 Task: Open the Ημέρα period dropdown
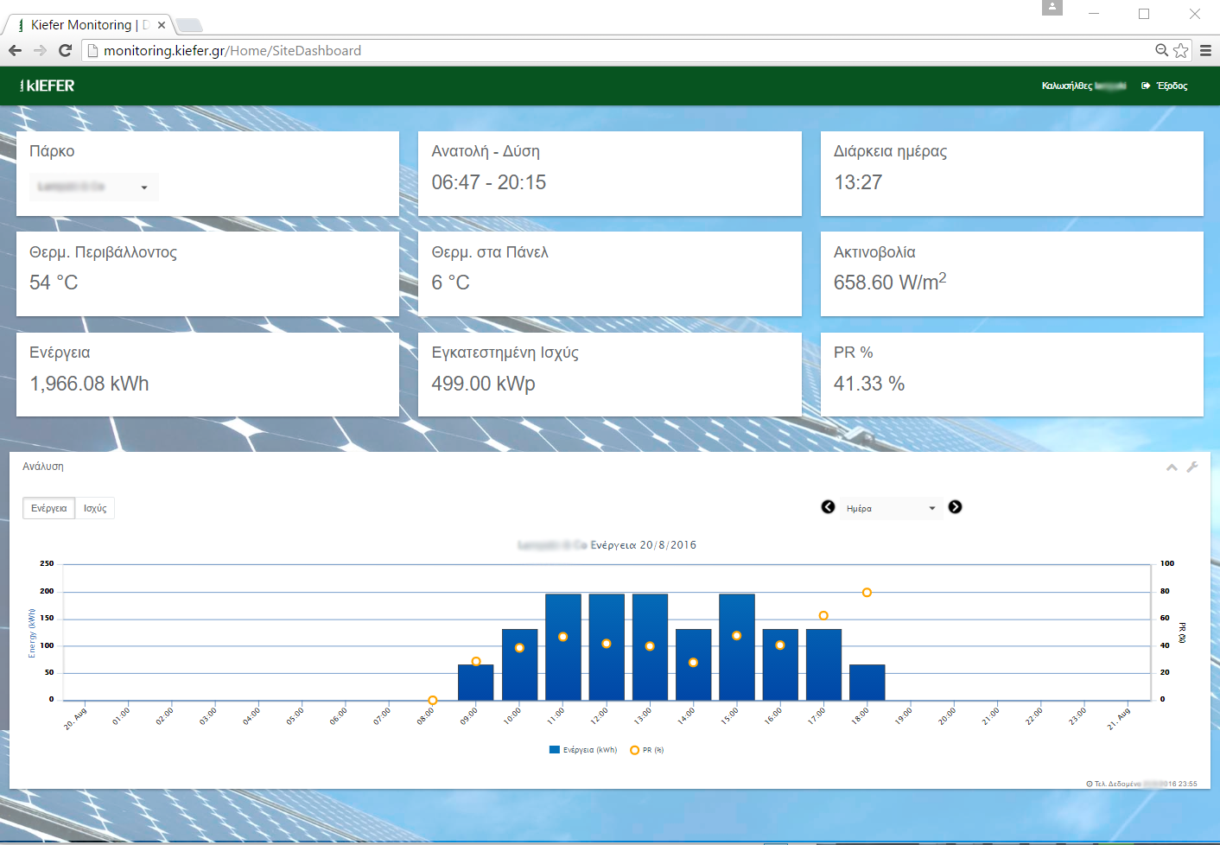tap(890, 508)
